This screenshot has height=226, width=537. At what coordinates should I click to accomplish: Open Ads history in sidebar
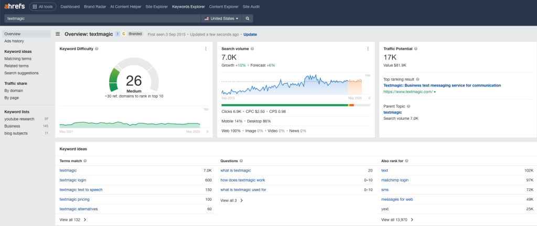tap(14, 41)
